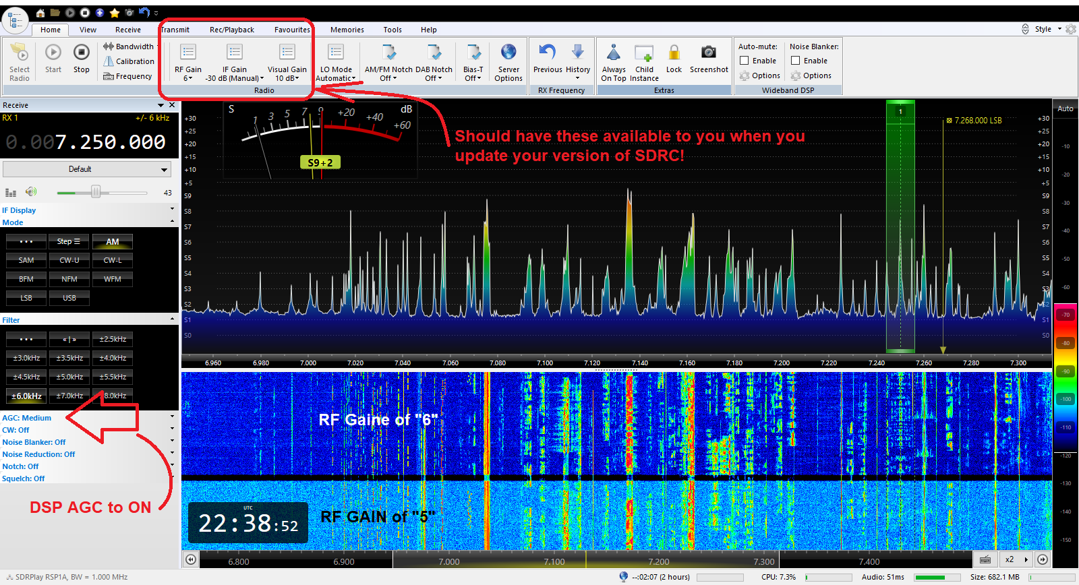This screenshot has width=1079, height=585.
Task: Open the Memories ribbon tab
Action: [x=347, y=30]
